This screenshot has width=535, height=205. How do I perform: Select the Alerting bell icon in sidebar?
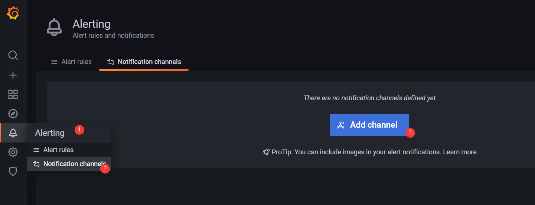[x=13, y=133]
